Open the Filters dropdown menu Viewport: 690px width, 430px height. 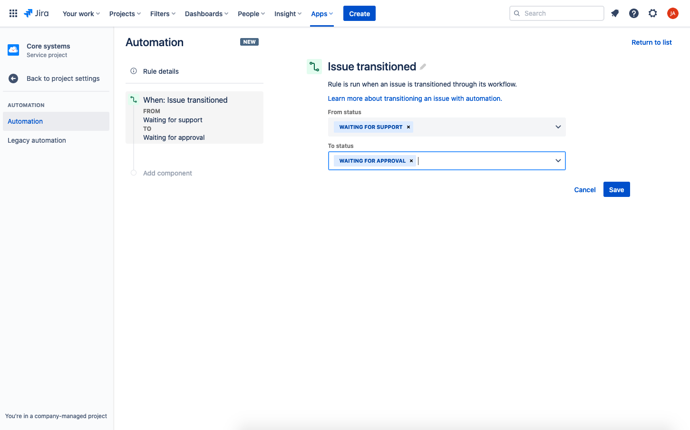coord(163,14)
